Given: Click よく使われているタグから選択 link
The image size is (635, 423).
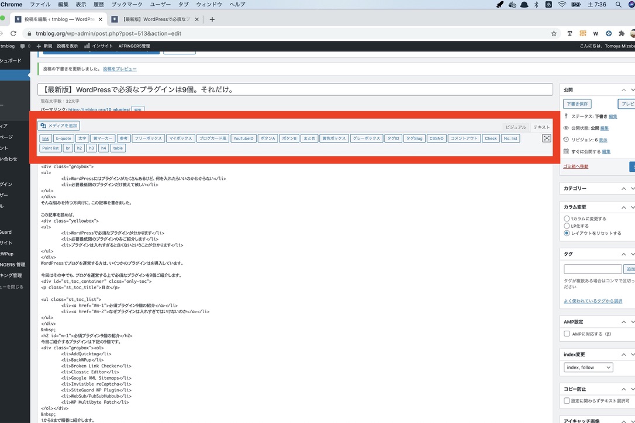Looking at the screenshot, I should click(593, 301).
